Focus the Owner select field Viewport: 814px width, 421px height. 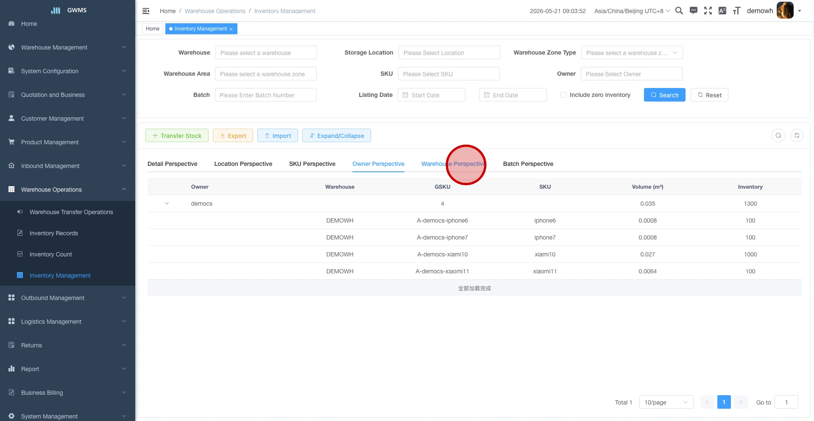click(x=631, y=74)
